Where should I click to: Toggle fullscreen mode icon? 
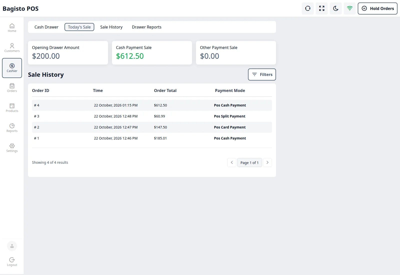click(x=322, y=8)
